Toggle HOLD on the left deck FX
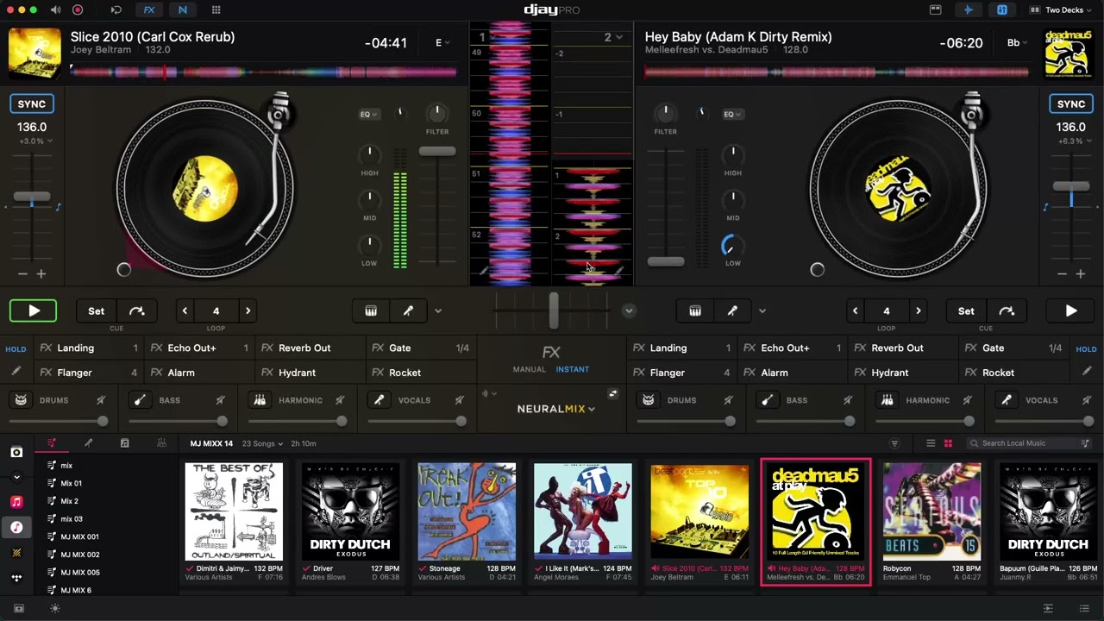 (x=16, y=349)
